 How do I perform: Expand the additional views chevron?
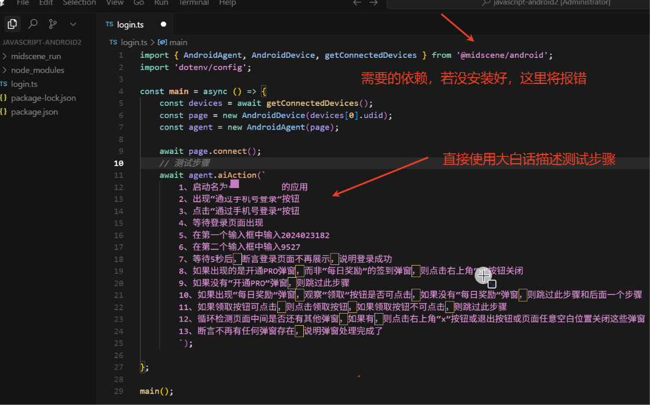[x=73, y=24]
